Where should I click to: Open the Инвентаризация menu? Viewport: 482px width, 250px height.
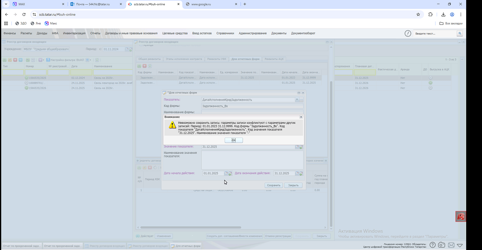pyautogui.click(x=74, y=33)
